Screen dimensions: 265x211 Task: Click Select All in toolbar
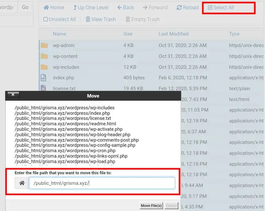point(221,7)
